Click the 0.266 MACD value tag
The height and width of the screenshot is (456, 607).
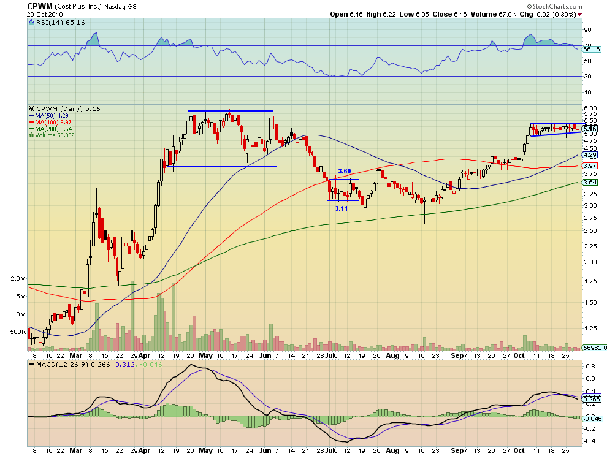[x=592, y=399]
